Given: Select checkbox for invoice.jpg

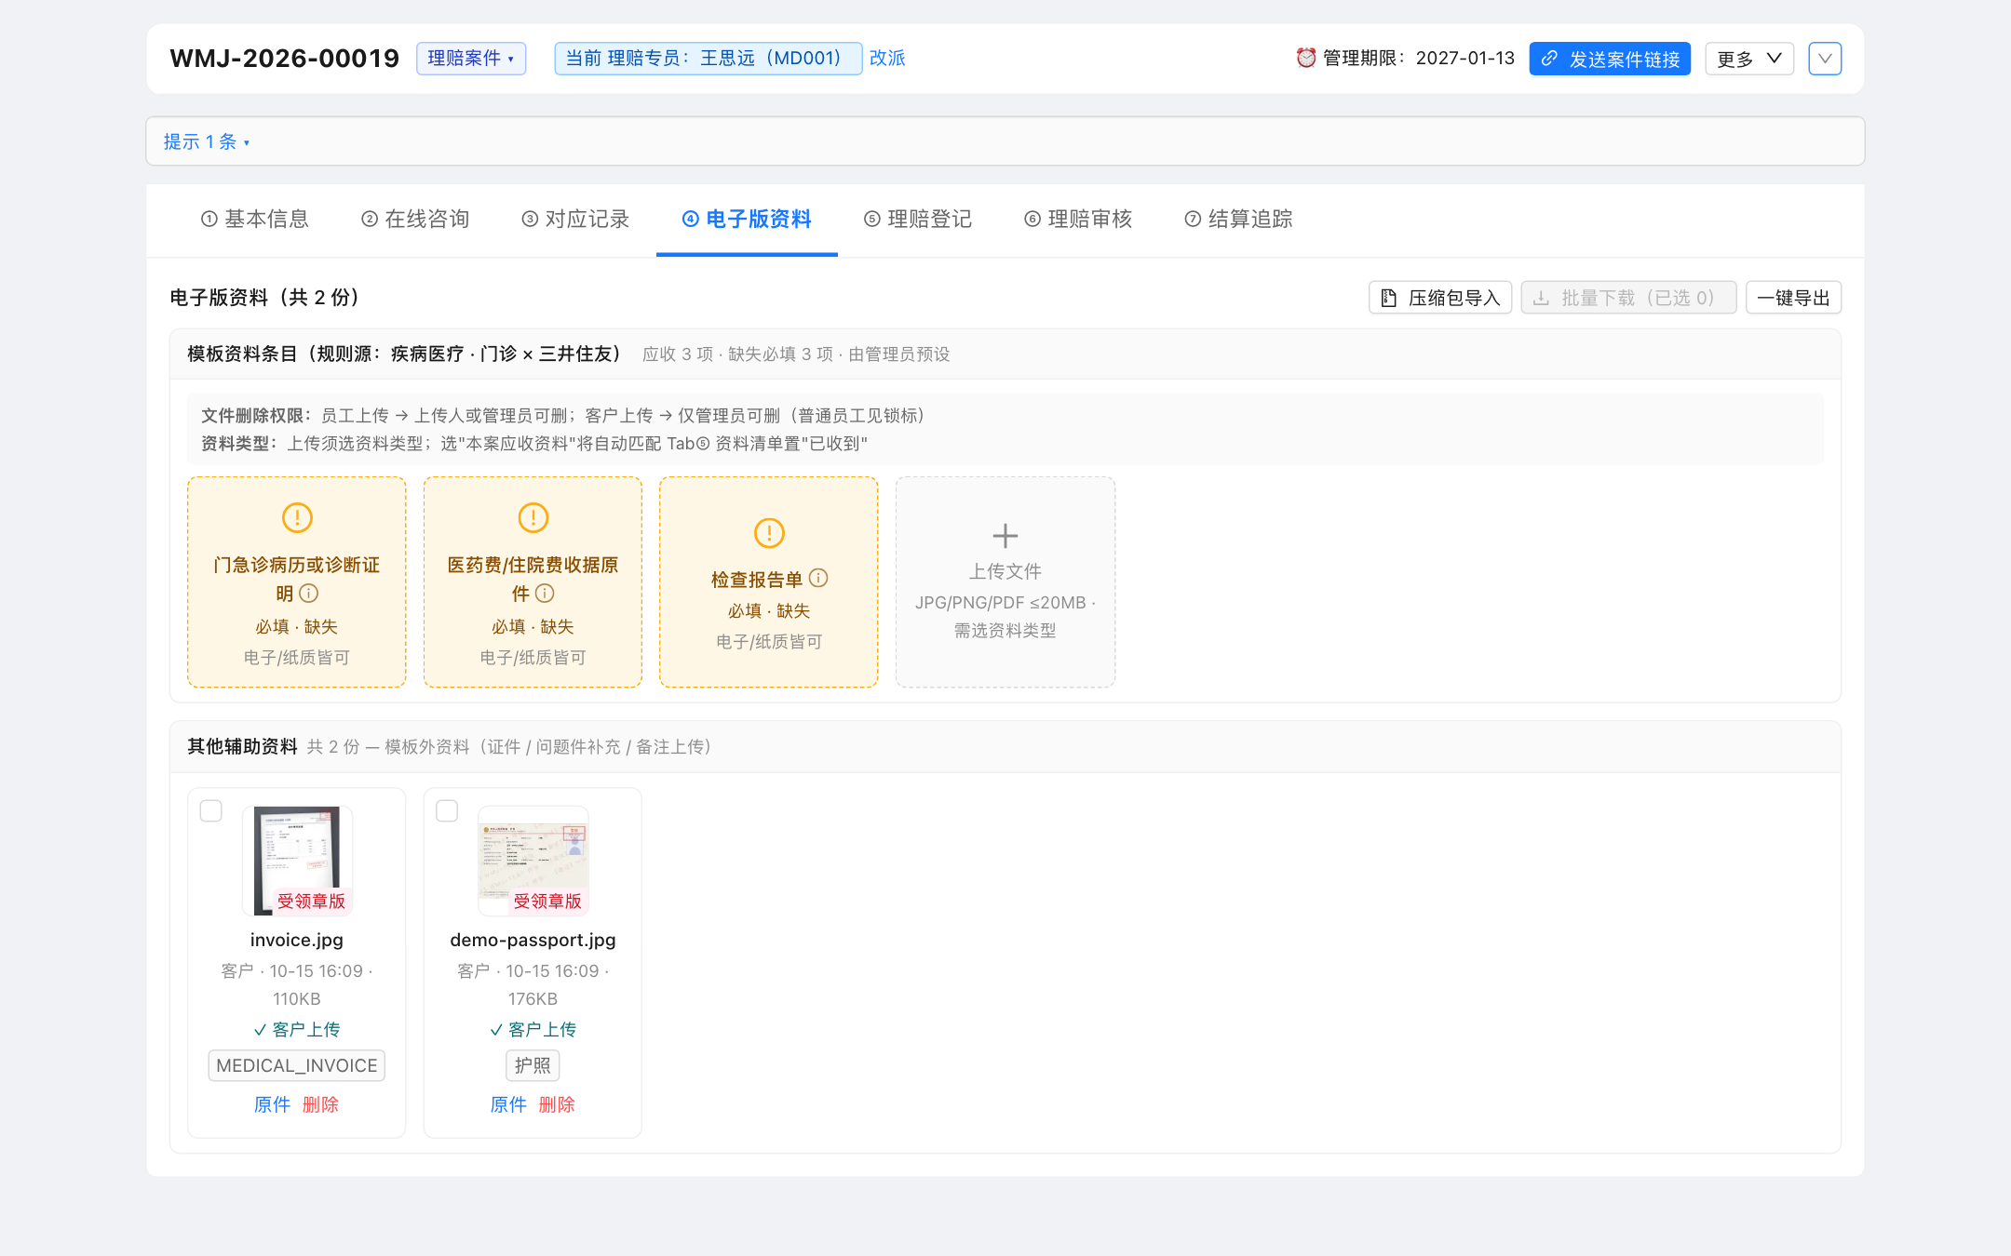Looking at the screenshot, I should click(x=211, y=811).
